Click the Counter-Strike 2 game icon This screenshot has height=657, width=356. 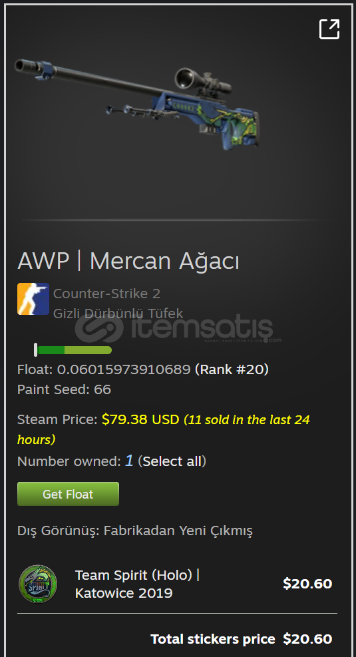click(x=33, y=299)
